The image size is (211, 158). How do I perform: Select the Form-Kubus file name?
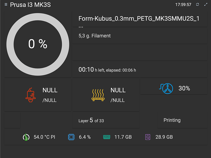click(139, 19)
